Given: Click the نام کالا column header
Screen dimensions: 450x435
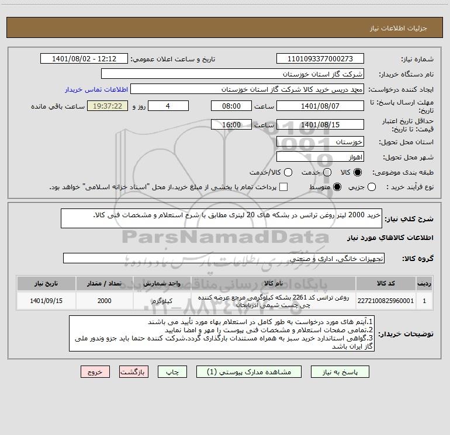Looking at the screenshot, I should coord(274,283).
